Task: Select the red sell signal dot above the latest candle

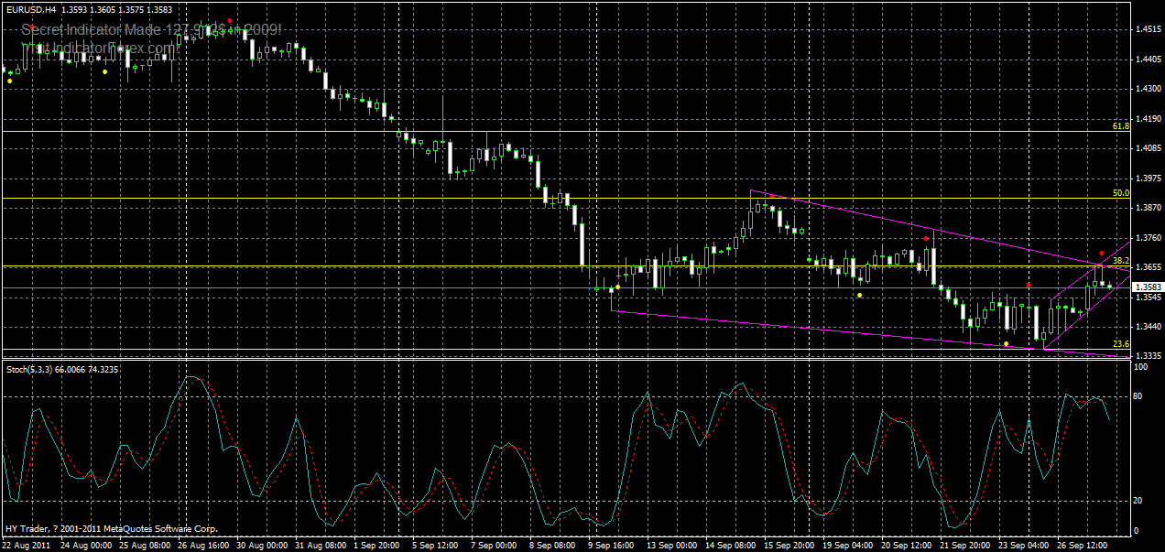Action: click(x=1102, y=254)
